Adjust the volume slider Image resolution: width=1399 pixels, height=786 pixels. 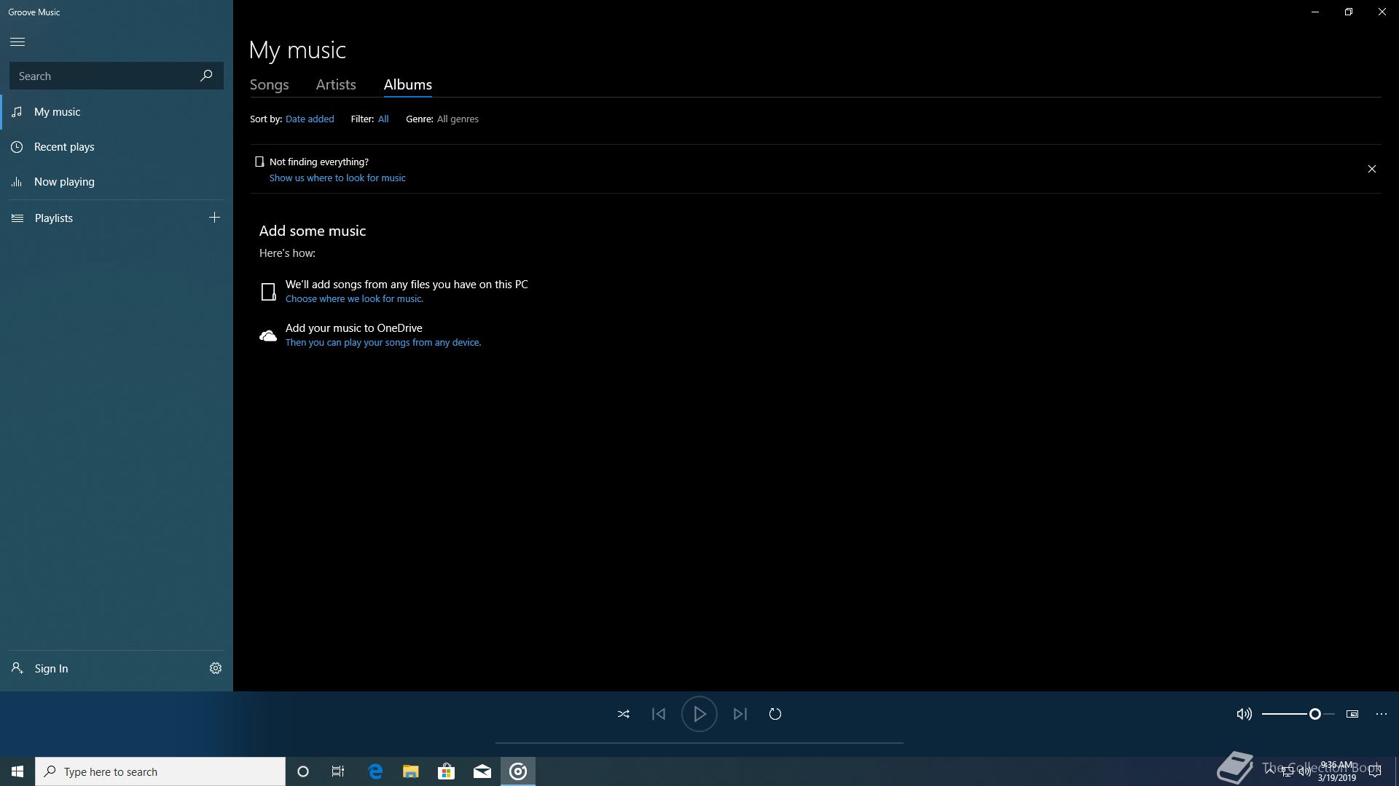tap(1298, 714)
